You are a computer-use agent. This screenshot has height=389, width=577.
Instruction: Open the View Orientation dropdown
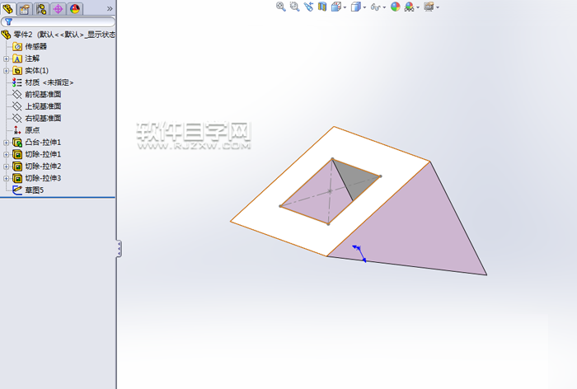(x=338, y=7)
